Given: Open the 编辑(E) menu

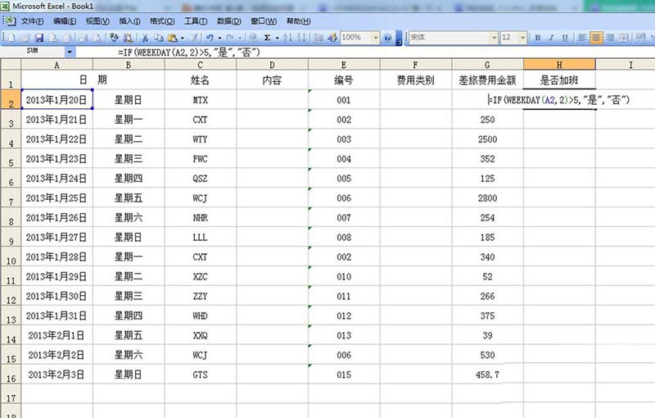Looking at the screenshot, I should (65, 21).
